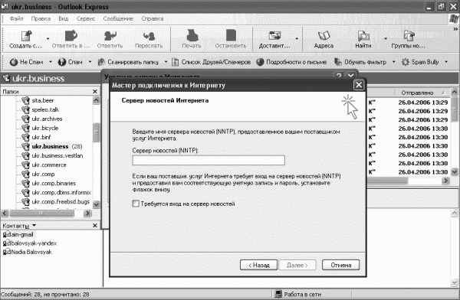Open the Спам dropdown arrow
This screenshot has width=460, height=300.
pyautogui.click(x=90, y=62)
